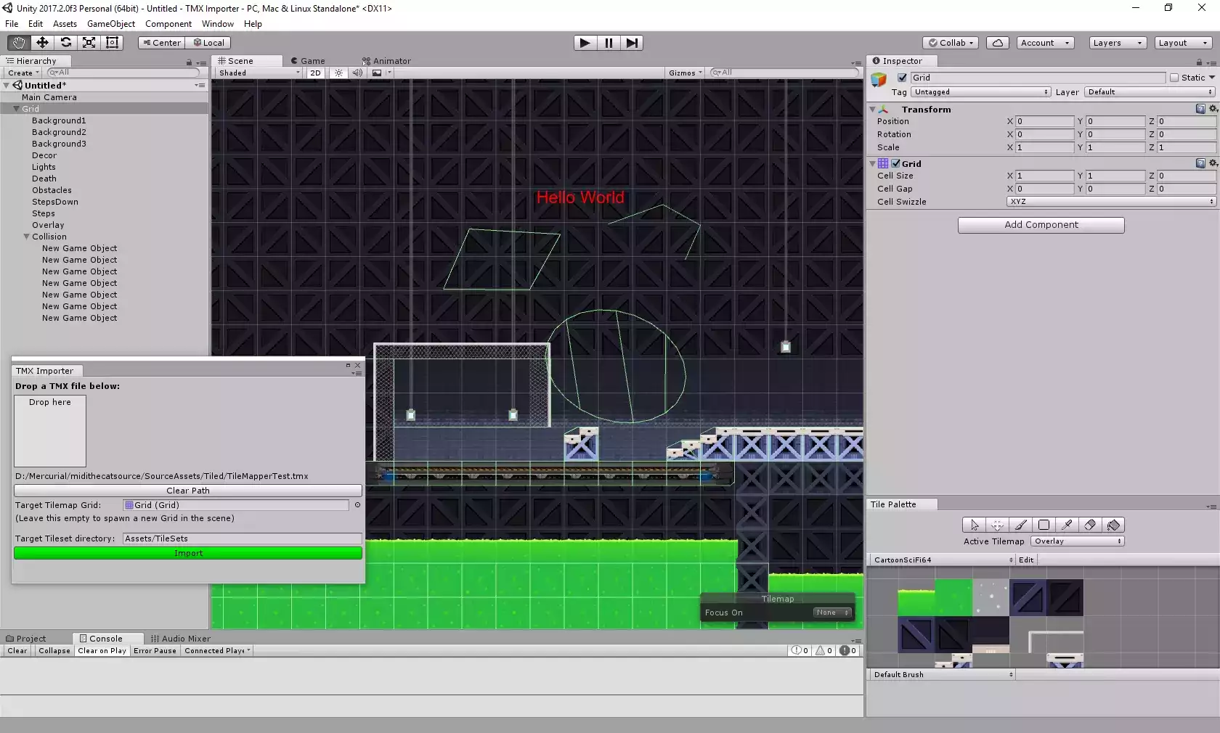The width and height of the screenshot is (1220, 733).
Task: Click the Target Tileset directory field
Action: 242,539
